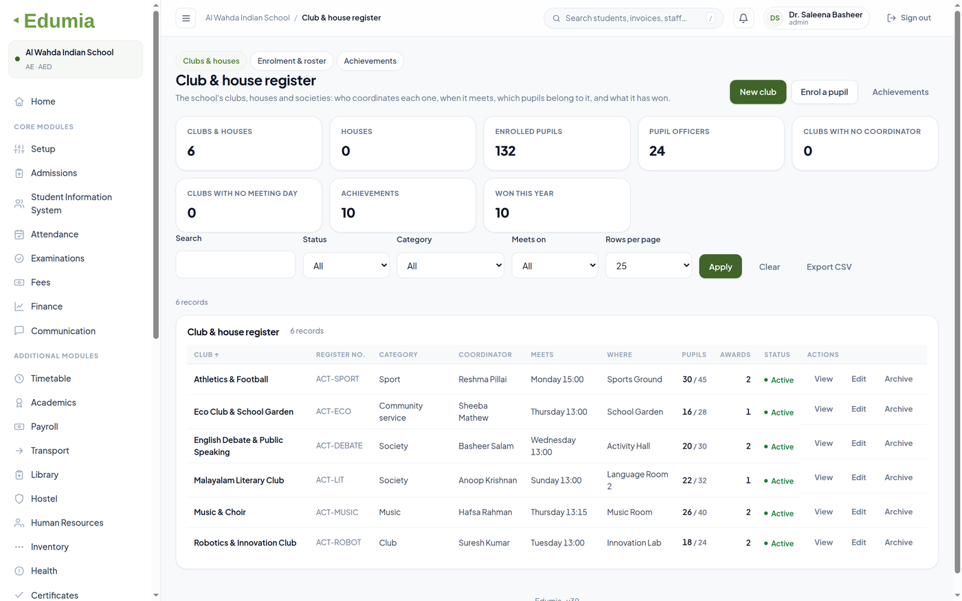This screenshot has height=601, width=962.
Task: Open Attendance calendar icon in sidebar
Action: 19,234
